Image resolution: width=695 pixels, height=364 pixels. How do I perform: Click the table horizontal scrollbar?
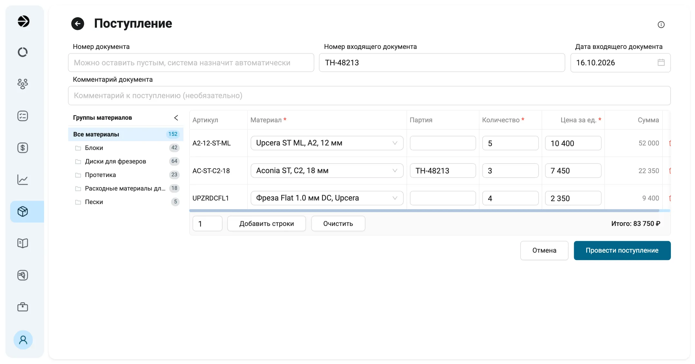pos(424,211)
